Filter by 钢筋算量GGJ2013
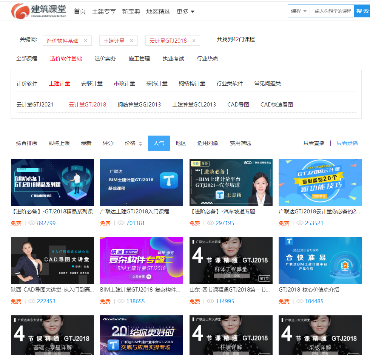The height and width of the screenshot is (355, 370). pos(139,105)
